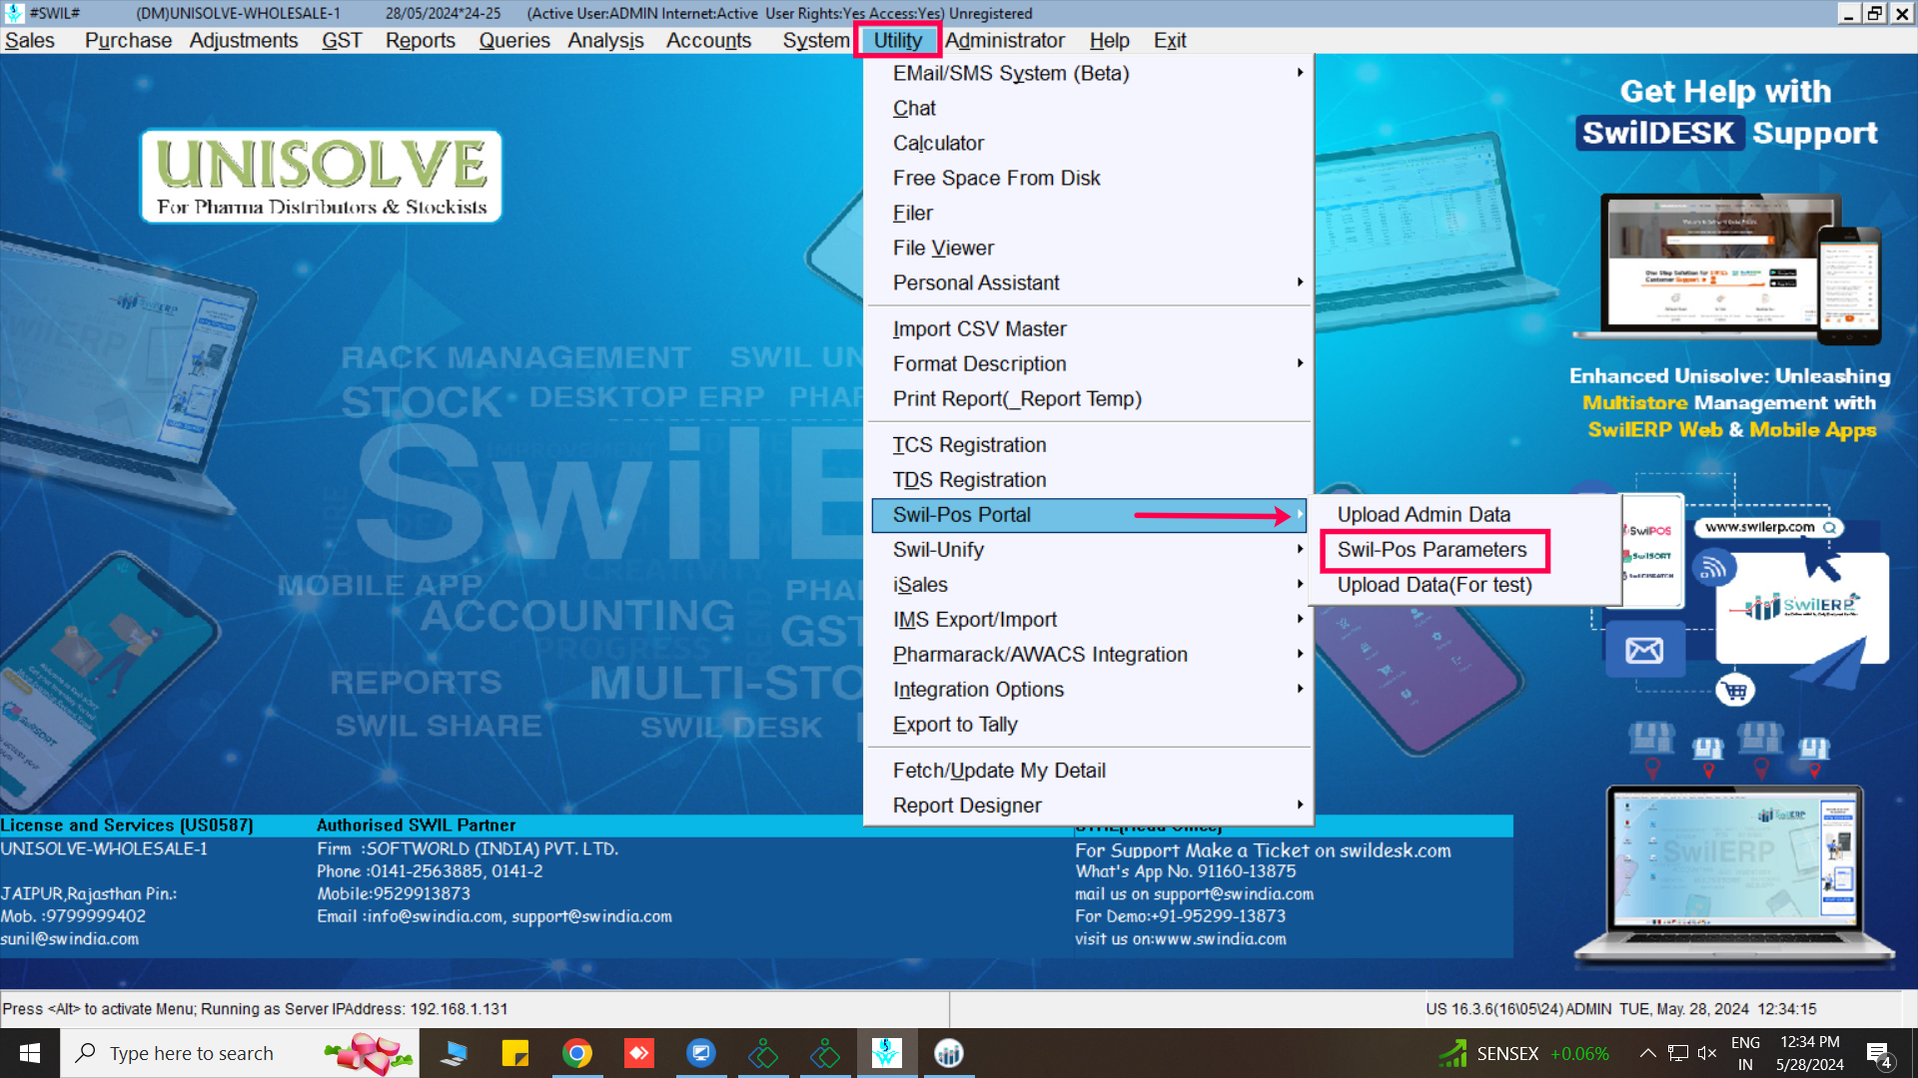
Task: Open the Administrator menu
Action: coord(1005,40)
